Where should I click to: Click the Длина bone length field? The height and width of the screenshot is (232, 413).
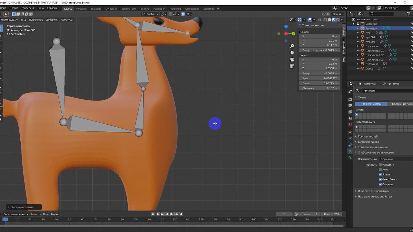(x=319, y=83)
